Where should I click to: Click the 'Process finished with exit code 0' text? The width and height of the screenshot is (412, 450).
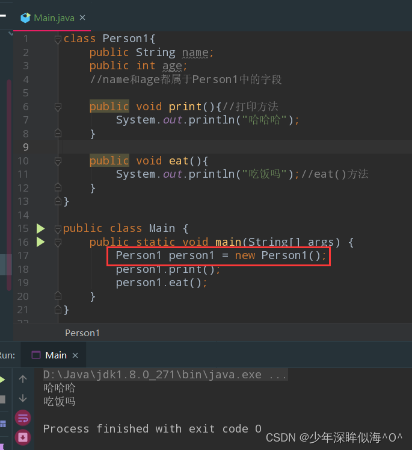tap(152, 429)
